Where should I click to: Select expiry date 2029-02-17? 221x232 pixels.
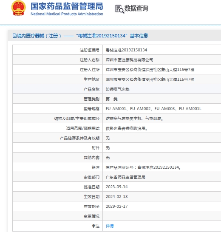[116, 206]
